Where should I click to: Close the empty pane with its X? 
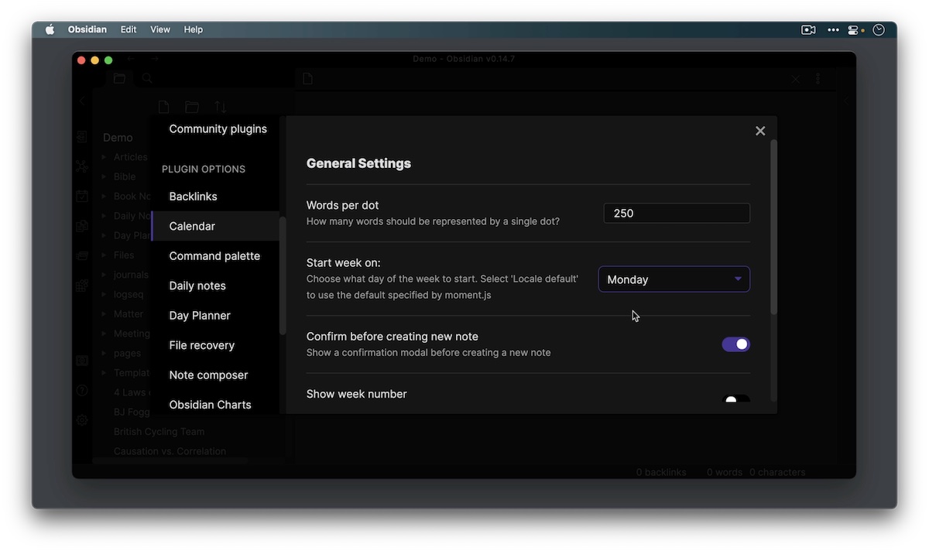pyautogui.click(x=795, y=79)
